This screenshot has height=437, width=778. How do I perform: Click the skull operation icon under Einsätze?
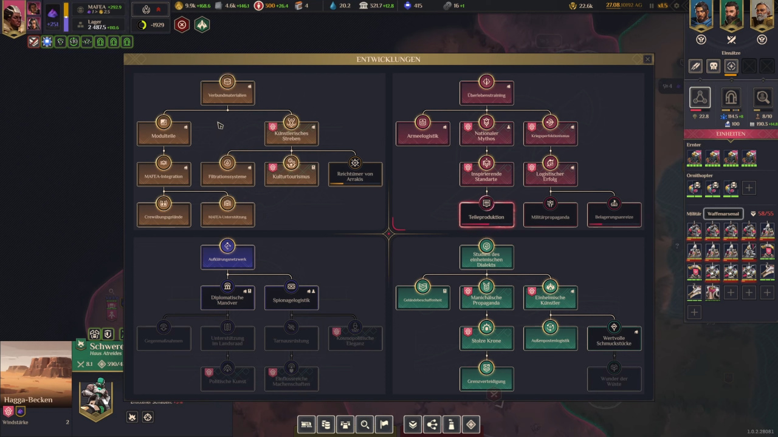coord(714,66)
